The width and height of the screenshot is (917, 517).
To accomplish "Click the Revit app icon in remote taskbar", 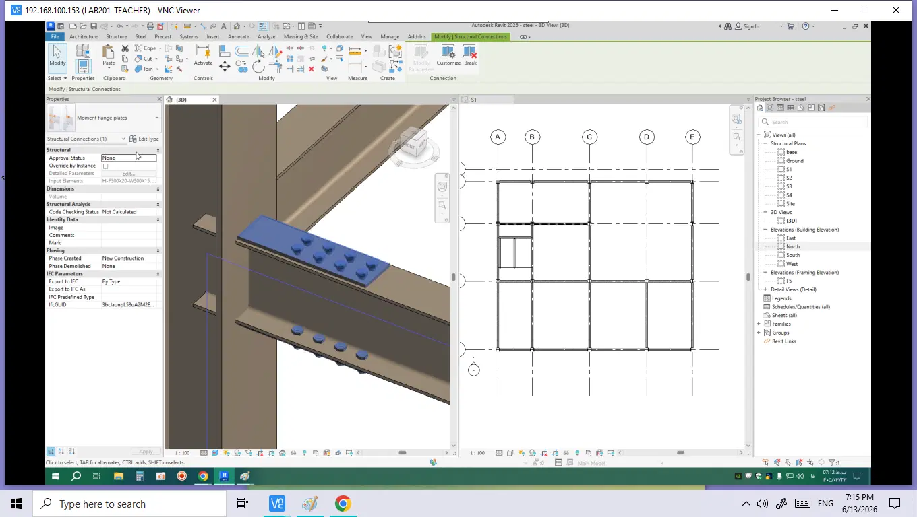I will (225, 477).
